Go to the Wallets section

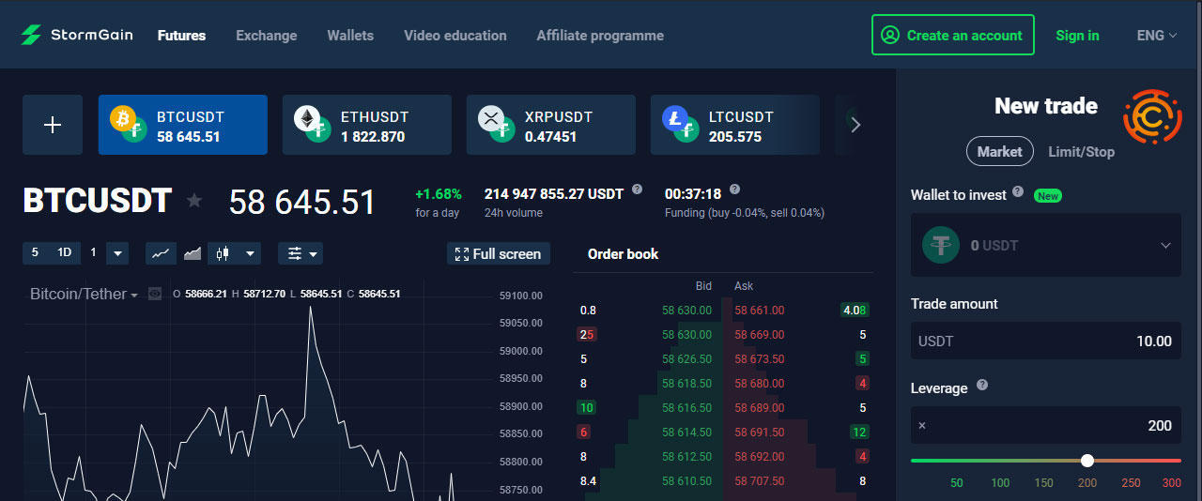pyautogui.click(x=350, y=36)
